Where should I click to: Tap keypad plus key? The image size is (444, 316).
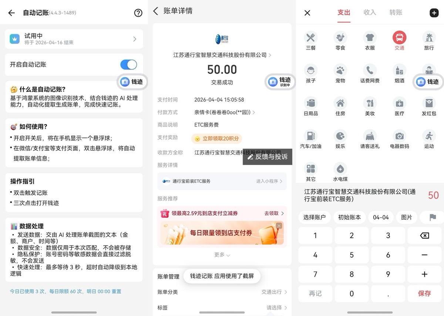point(425,274)
